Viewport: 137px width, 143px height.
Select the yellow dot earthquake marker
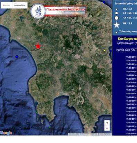tap(105, 51)
